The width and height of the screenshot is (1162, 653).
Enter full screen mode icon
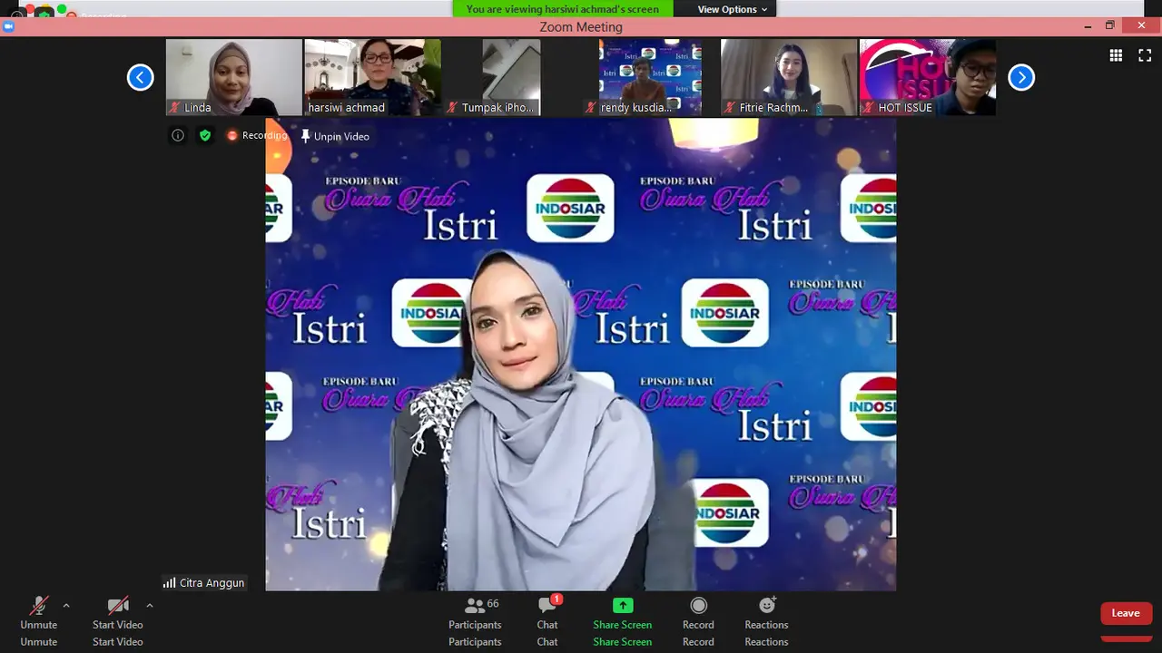[x=1145, y=55]
